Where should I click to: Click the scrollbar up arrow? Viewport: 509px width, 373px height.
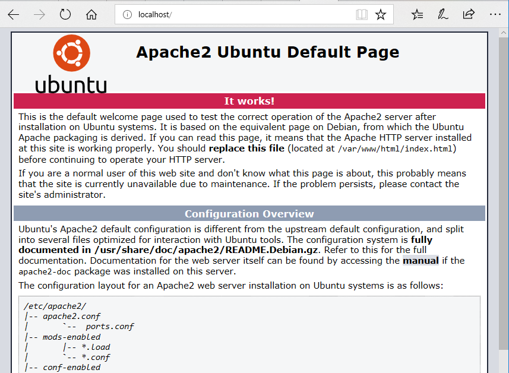click(504, 33)
